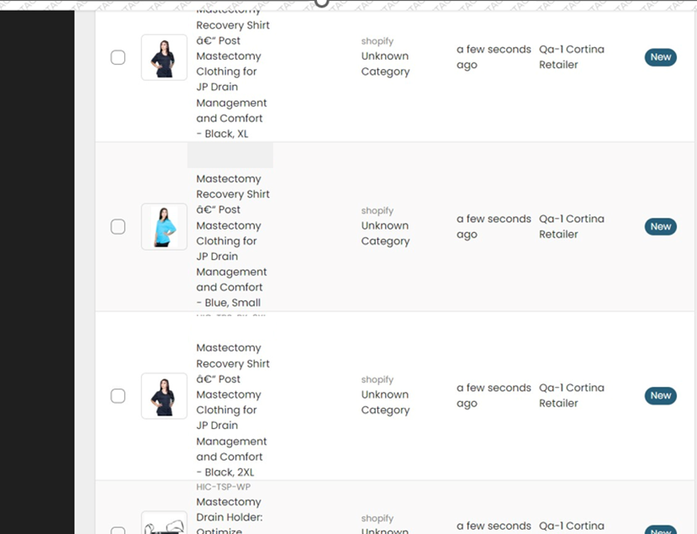Click Qa-1 Cortina Retailer in Black, 2XL row
The width and height of the screenshot is (697, 534).
[571, 395]
